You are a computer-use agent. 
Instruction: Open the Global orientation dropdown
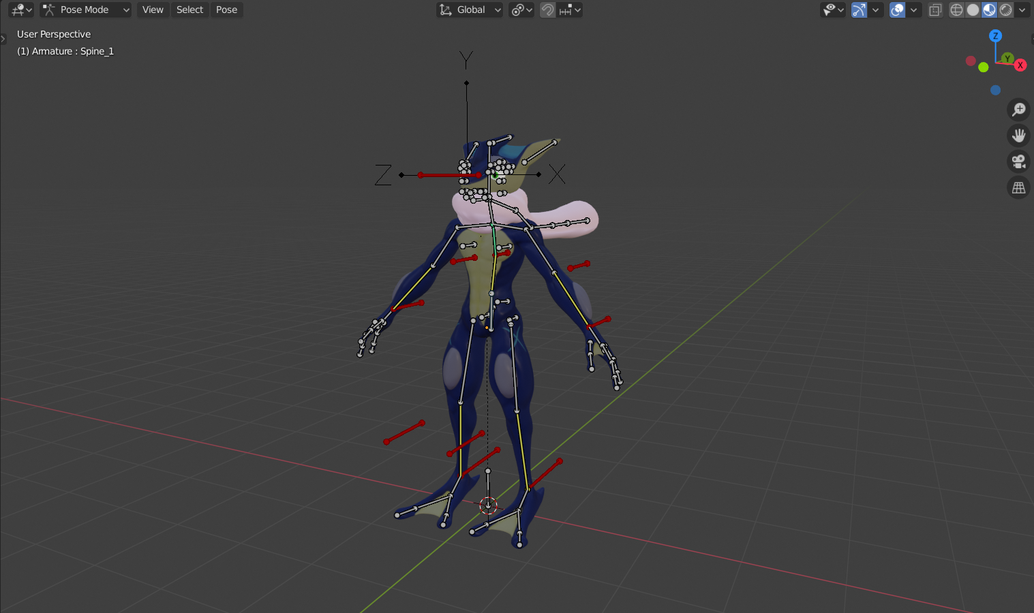[470, 10]
